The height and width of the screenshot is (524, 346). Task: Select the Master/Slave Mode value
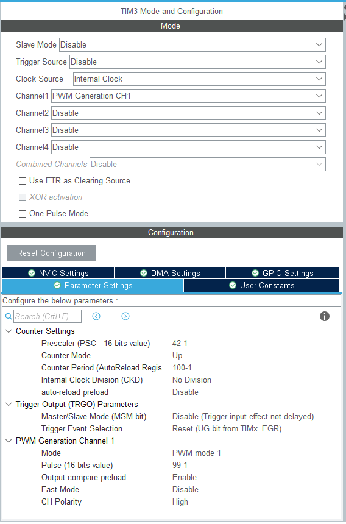tap(243, 416)
